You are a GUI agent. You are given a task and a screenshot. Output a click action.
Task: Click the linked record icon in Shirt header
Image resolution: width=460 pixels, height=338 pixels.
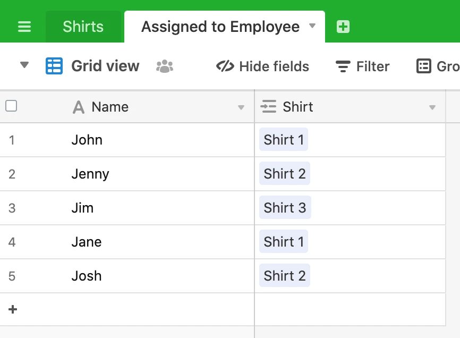(268, 106)
